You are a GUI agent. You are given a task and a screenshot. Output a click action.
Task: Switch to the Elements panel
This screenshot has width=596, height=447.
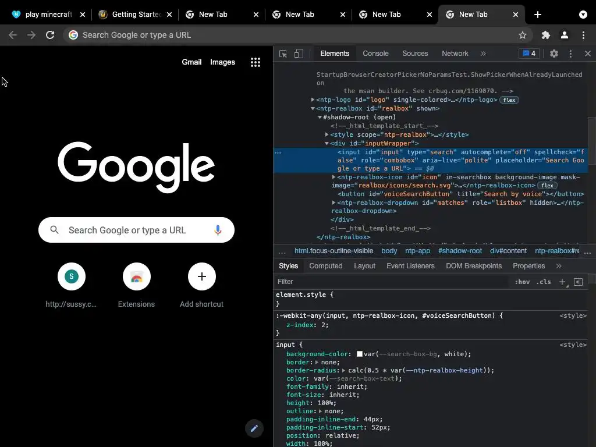tap(335, 54)
